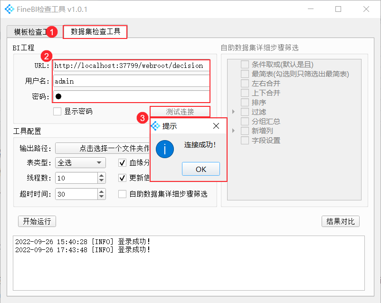Click the URL input field
The width and height of the screenshot is (381, 303).
[131, 66]
